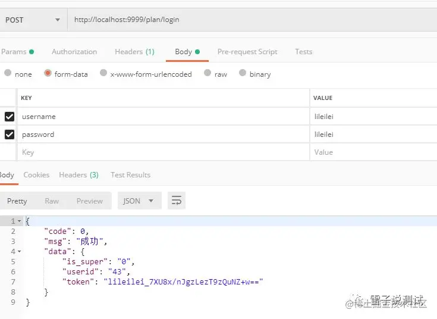437x319 pixels.
Task: Switch to response Cookies tab
Action: pos(36,175)
